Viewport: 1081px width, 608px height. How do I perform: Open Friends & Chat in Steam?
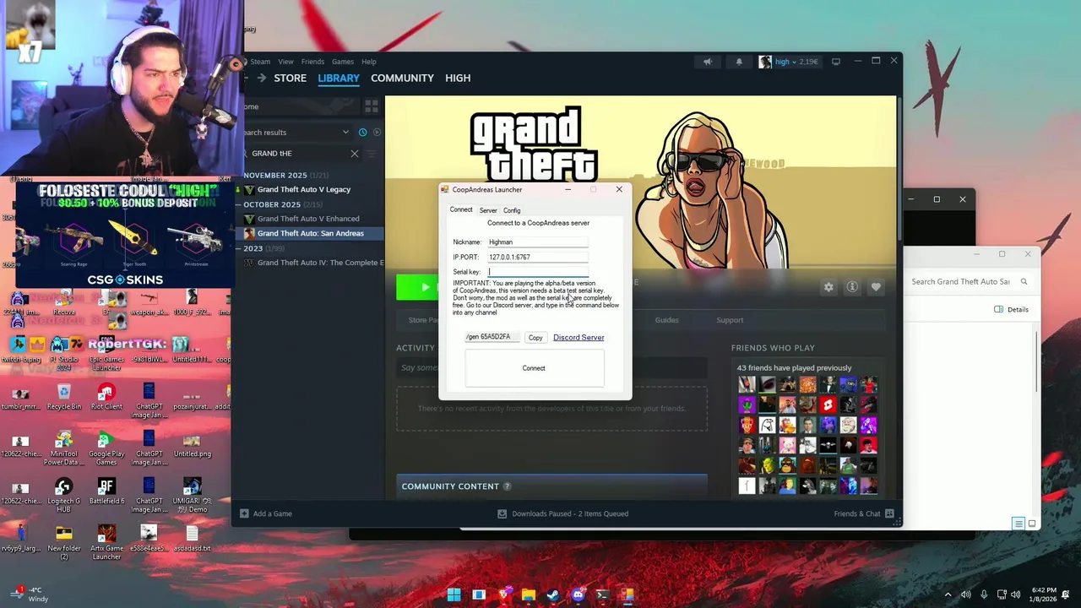point(863,513)
